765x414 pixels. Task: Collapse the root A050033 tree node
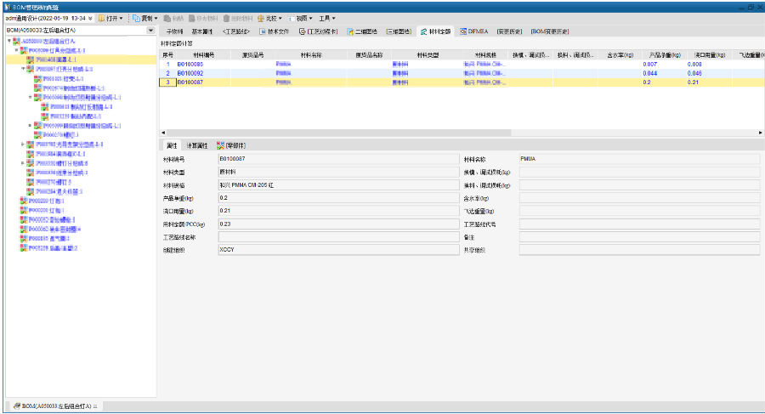coord(8,41)
